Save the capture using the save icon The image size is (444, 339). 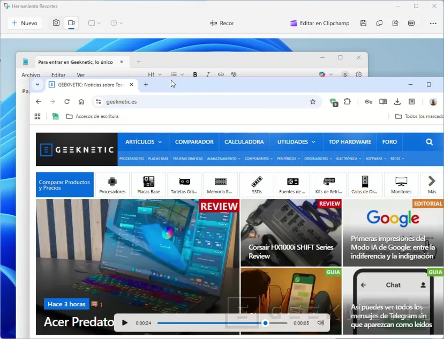click(364, 23)
